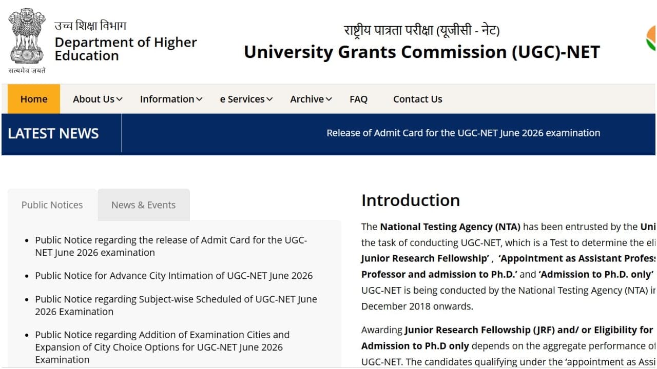Expand the About Us dropdown chevron

point(119,99)
